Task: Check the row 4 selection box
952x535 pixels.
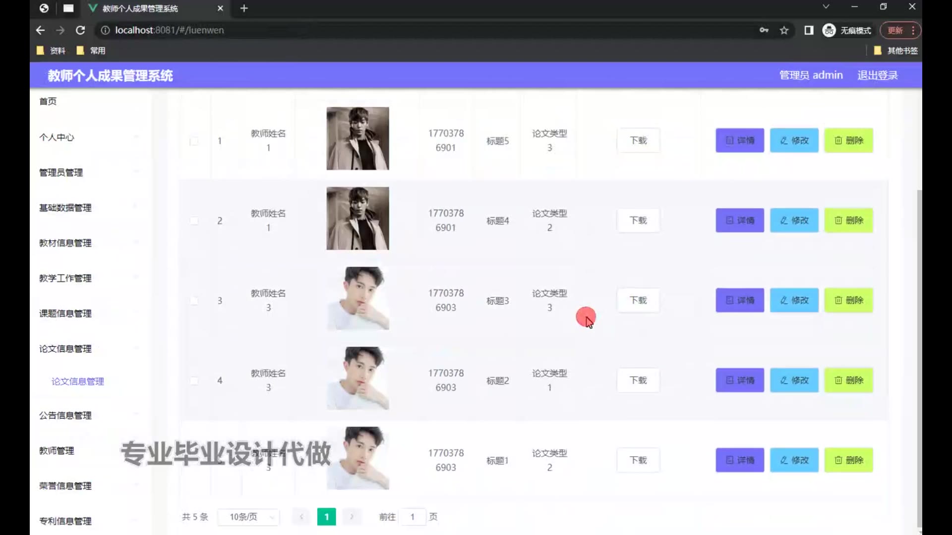Action: coord(194,380)
